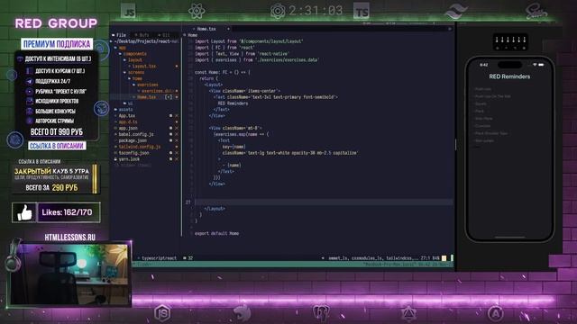Open app.d.ts in the file tree

coord(127,122)
